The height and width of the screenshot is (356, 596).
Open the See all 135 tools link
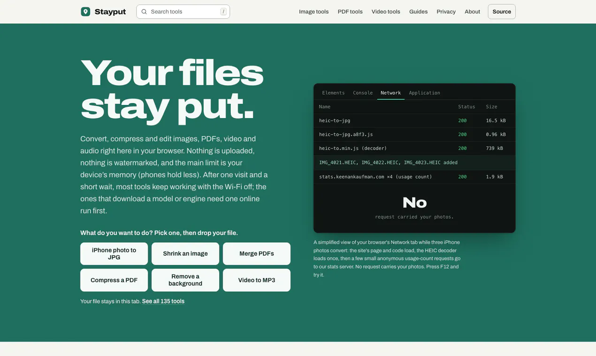coord(163,301)
